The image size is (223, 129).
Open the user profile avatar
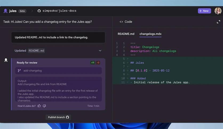point(218,11)
